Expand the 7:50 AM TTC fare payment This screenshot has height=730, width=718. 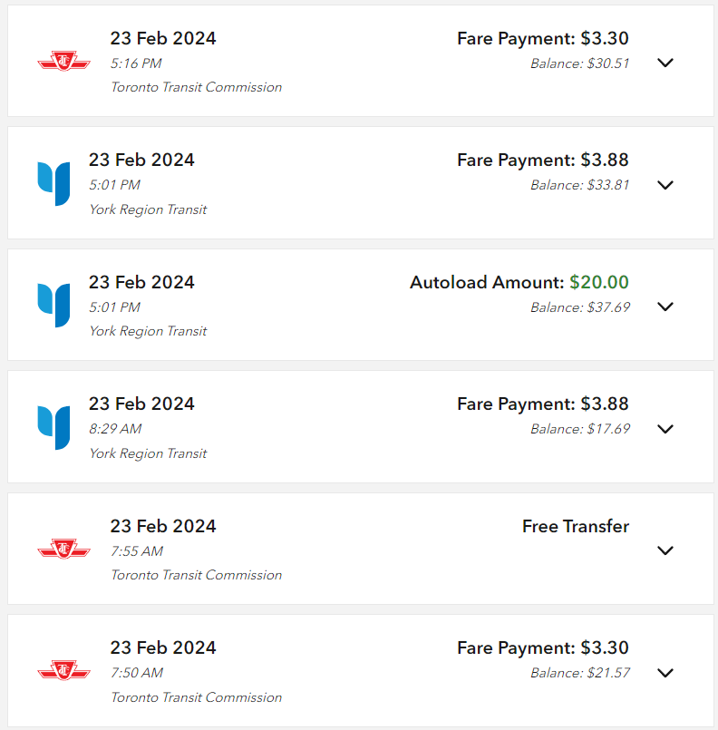pos(665,673)
